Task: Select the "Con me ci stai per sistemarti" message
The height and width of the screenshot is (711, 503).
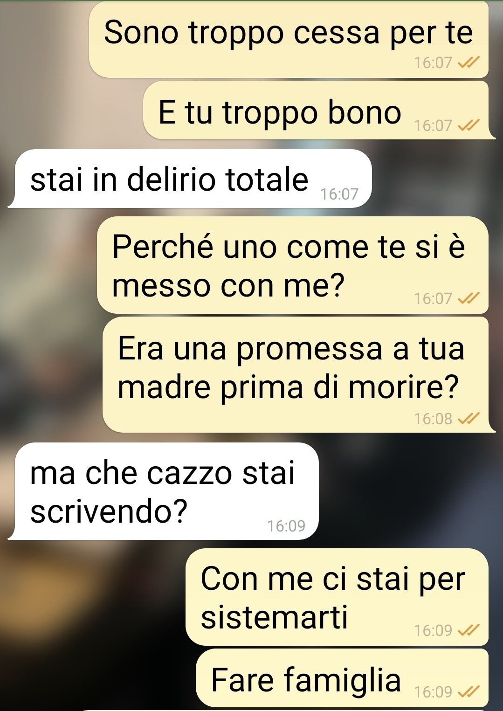Action: click(x=337, y=597)
